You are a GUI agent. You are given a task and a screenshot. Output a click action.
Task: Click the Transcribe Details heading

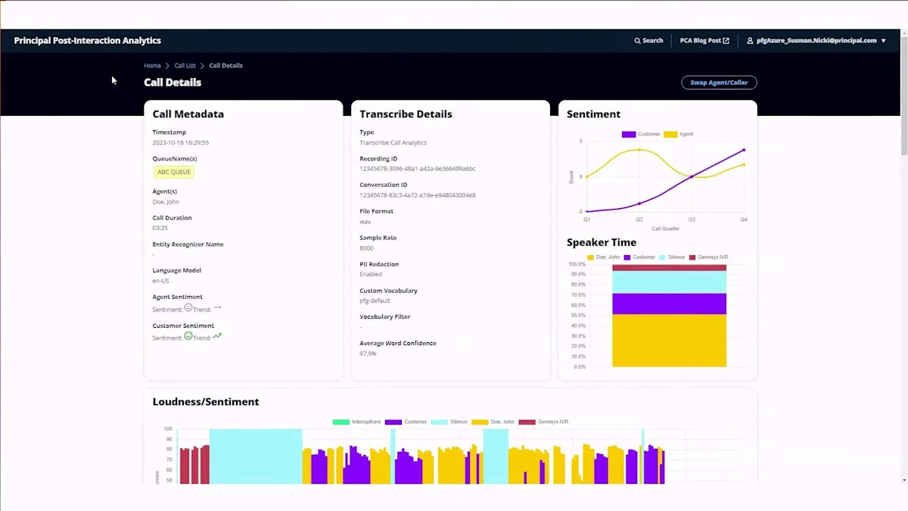[406, 114]
